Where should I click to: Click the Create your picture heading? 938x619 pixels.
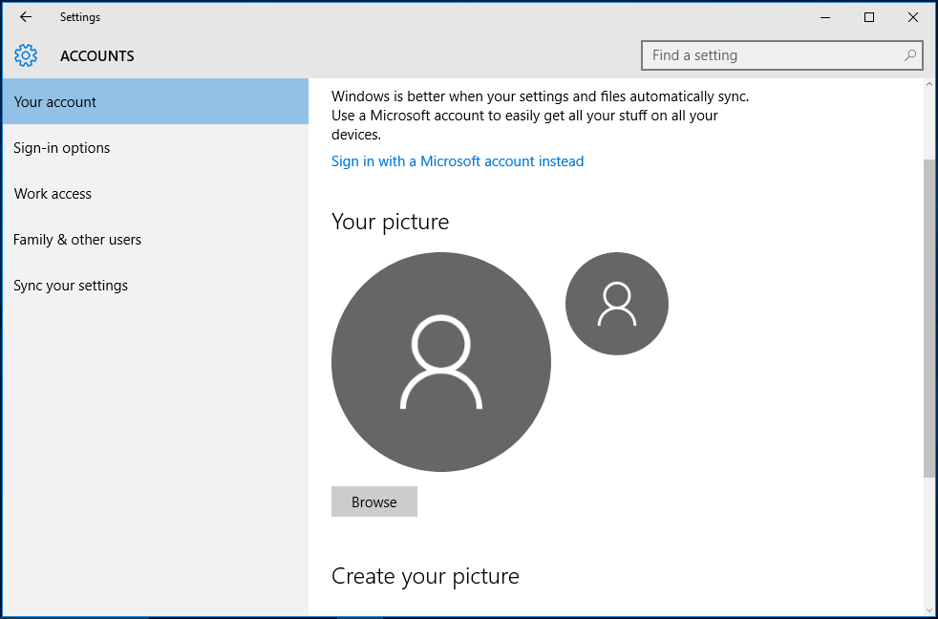point(425,577)
